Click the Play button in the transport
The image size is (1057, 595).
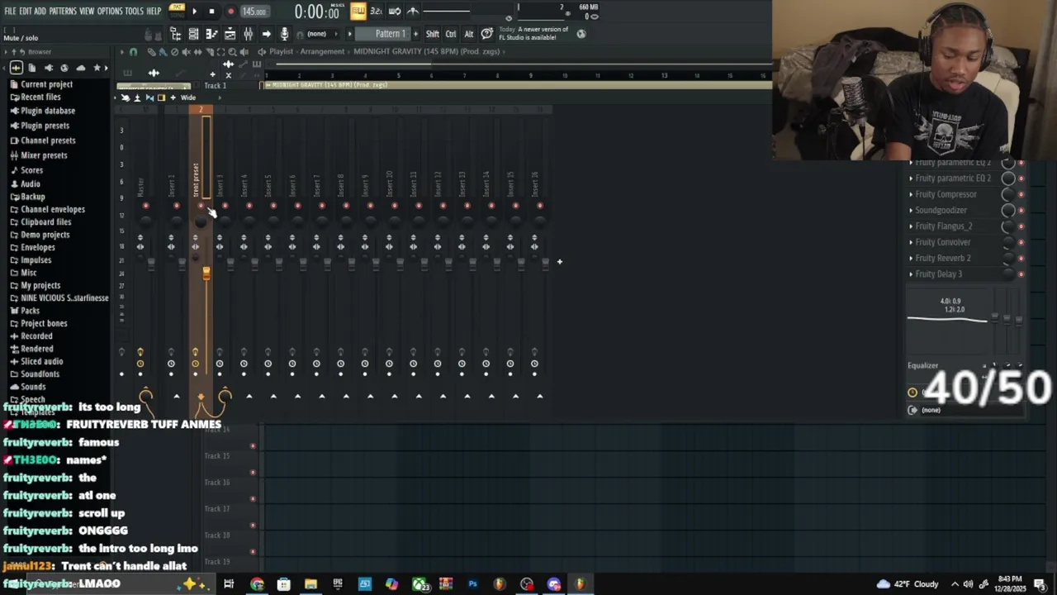tap(194, 12)
